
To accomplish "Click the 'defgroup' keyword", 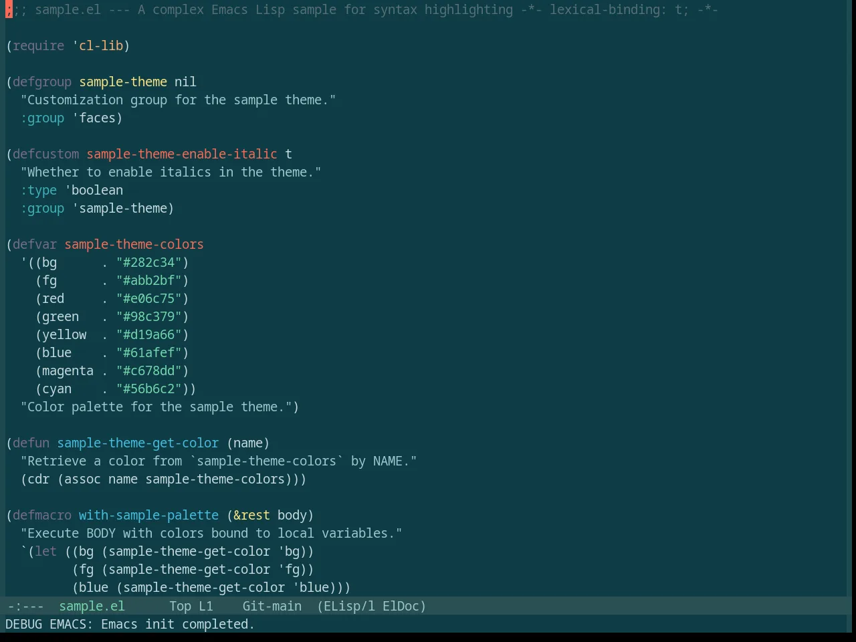I will tap(42, 82).
